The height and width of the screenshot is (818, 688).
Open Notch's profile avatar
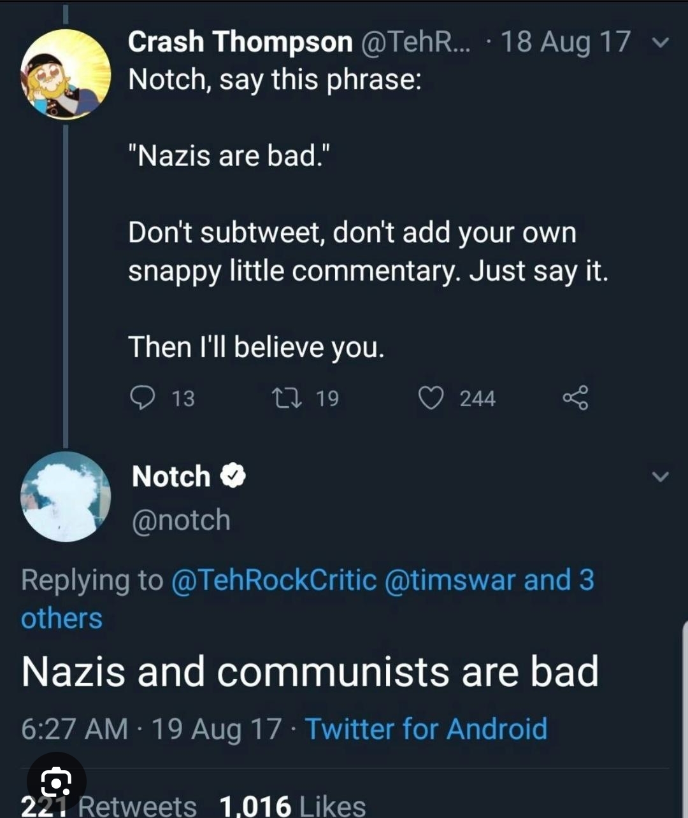[66, 497]
